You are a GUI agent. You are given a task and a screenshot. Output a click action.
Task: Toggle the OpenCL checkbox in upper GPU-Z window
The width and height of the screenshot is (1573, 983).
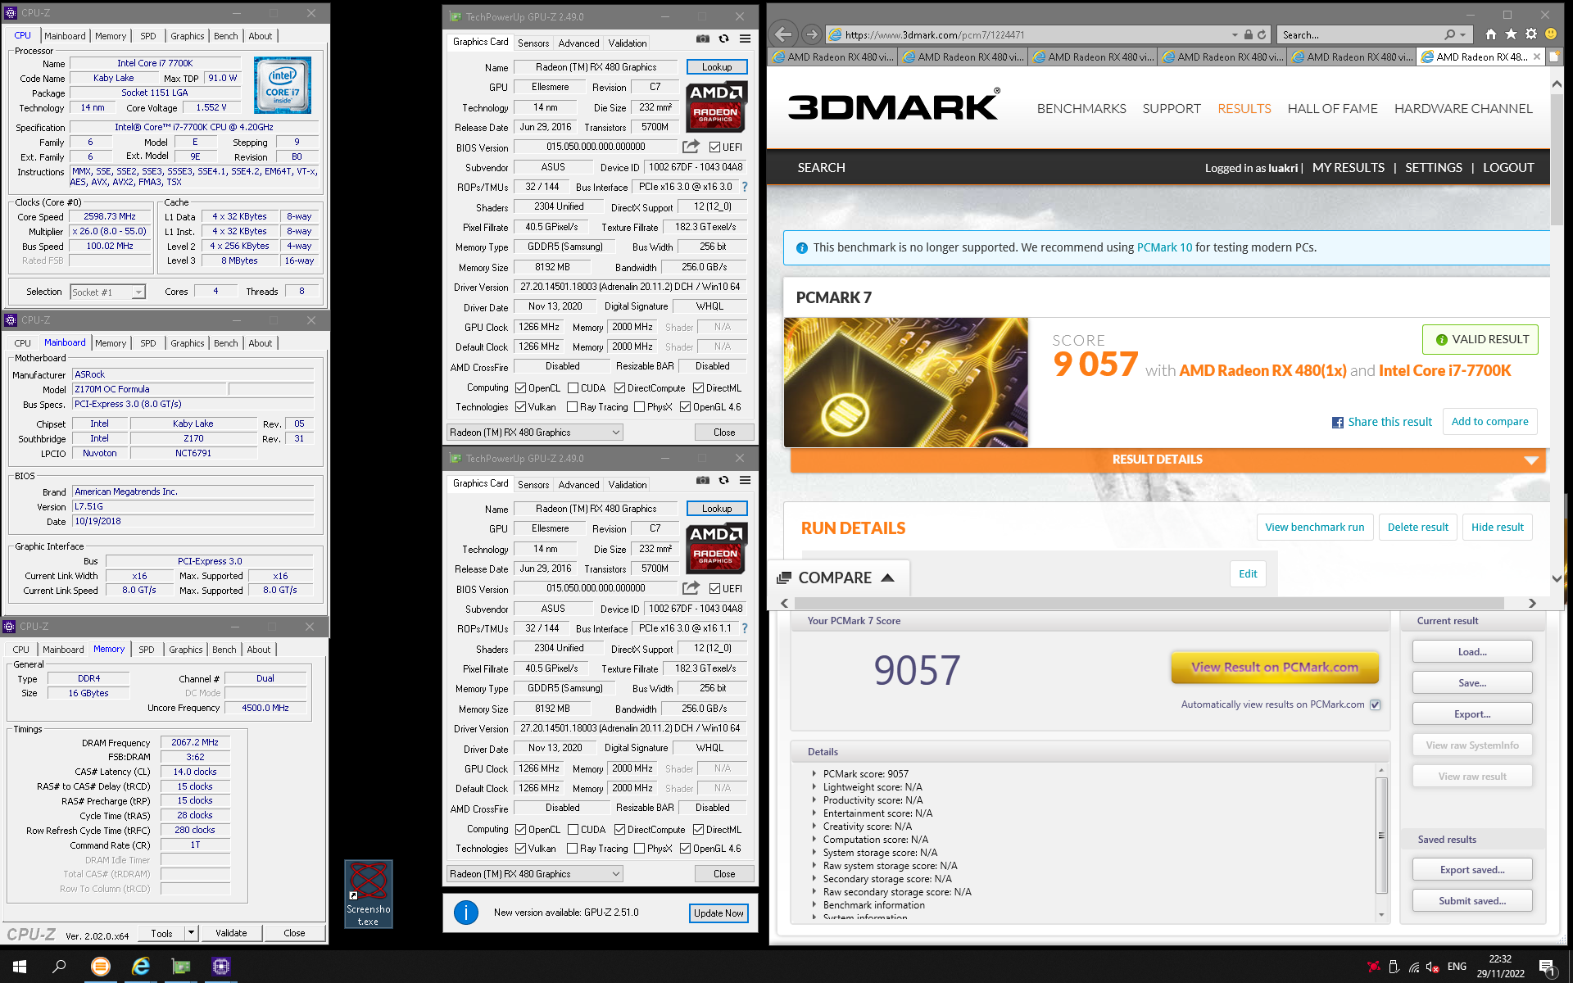(x=520, y=388)
